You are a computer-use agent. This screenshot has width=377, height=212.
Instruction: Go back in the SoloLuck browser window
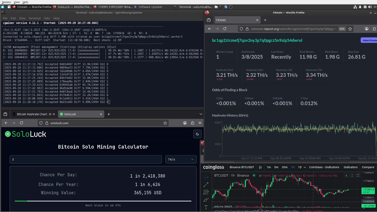pyautogui.click(x=6, y=123)
